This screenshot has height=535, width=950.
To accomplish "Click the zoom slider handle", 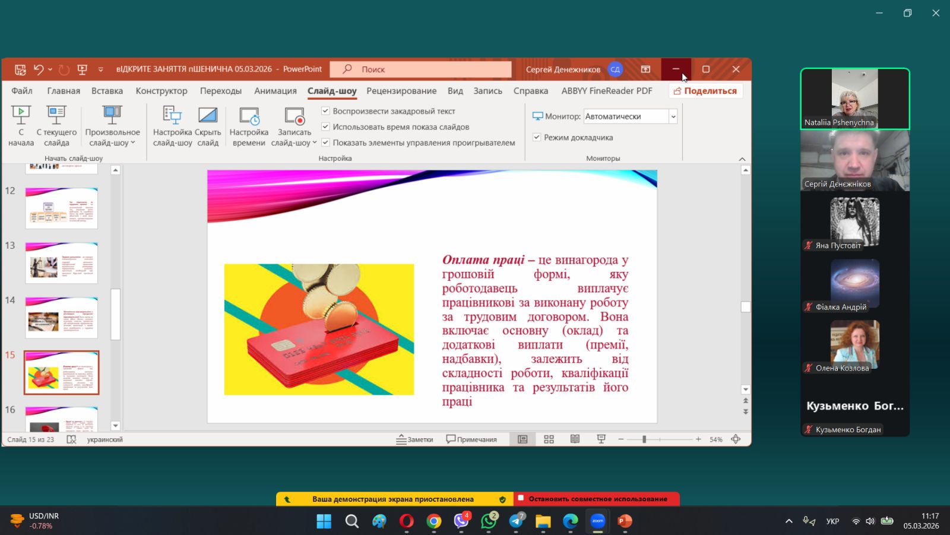I will click(644, 439).
